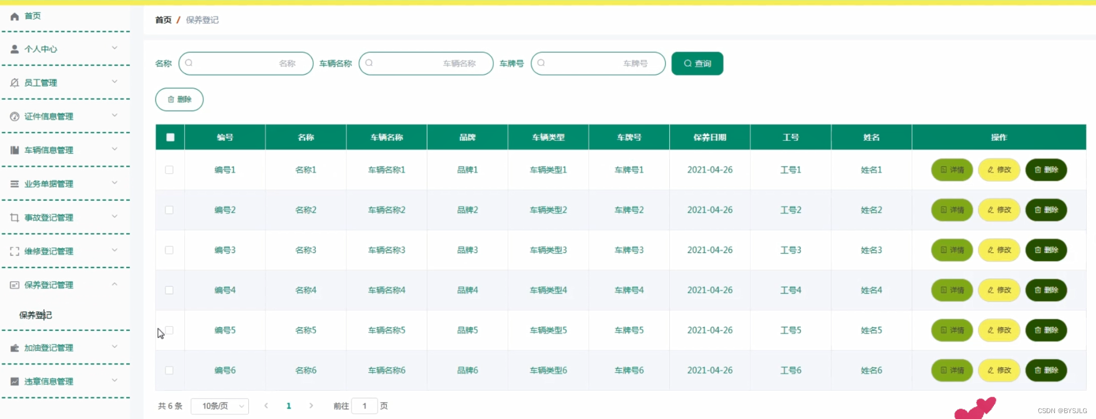Click the icon beside 员工管理

click(x=15, y=83)
